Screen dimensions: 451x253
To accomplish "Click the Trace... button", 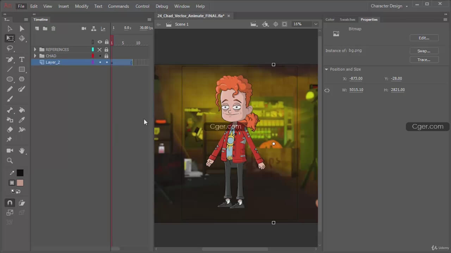I will [424, 60].
